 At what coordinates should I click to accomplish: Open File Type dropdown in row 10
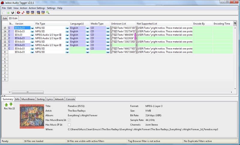pyautogui.click(x=67, y=45)
